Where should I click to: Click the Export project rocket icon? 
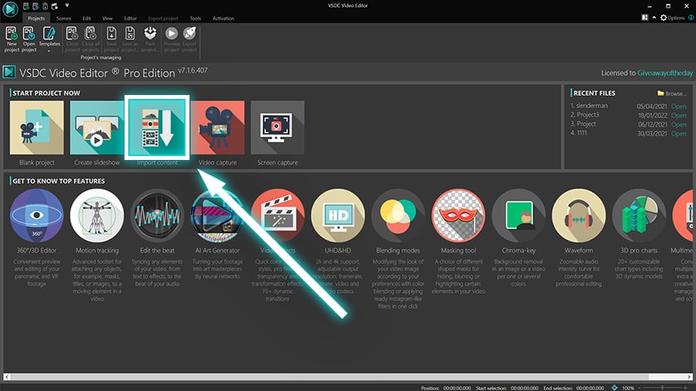(x=189, y=33)
